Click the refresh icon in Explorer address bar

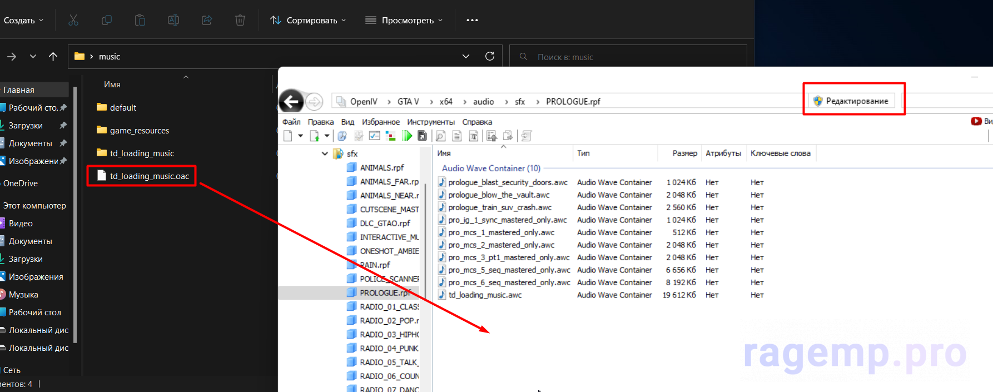[490, 56]
